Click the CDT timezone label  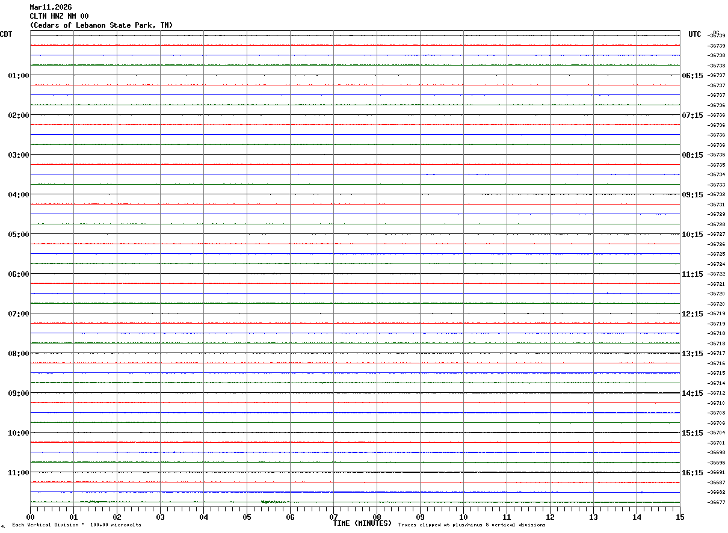(6, 34)
